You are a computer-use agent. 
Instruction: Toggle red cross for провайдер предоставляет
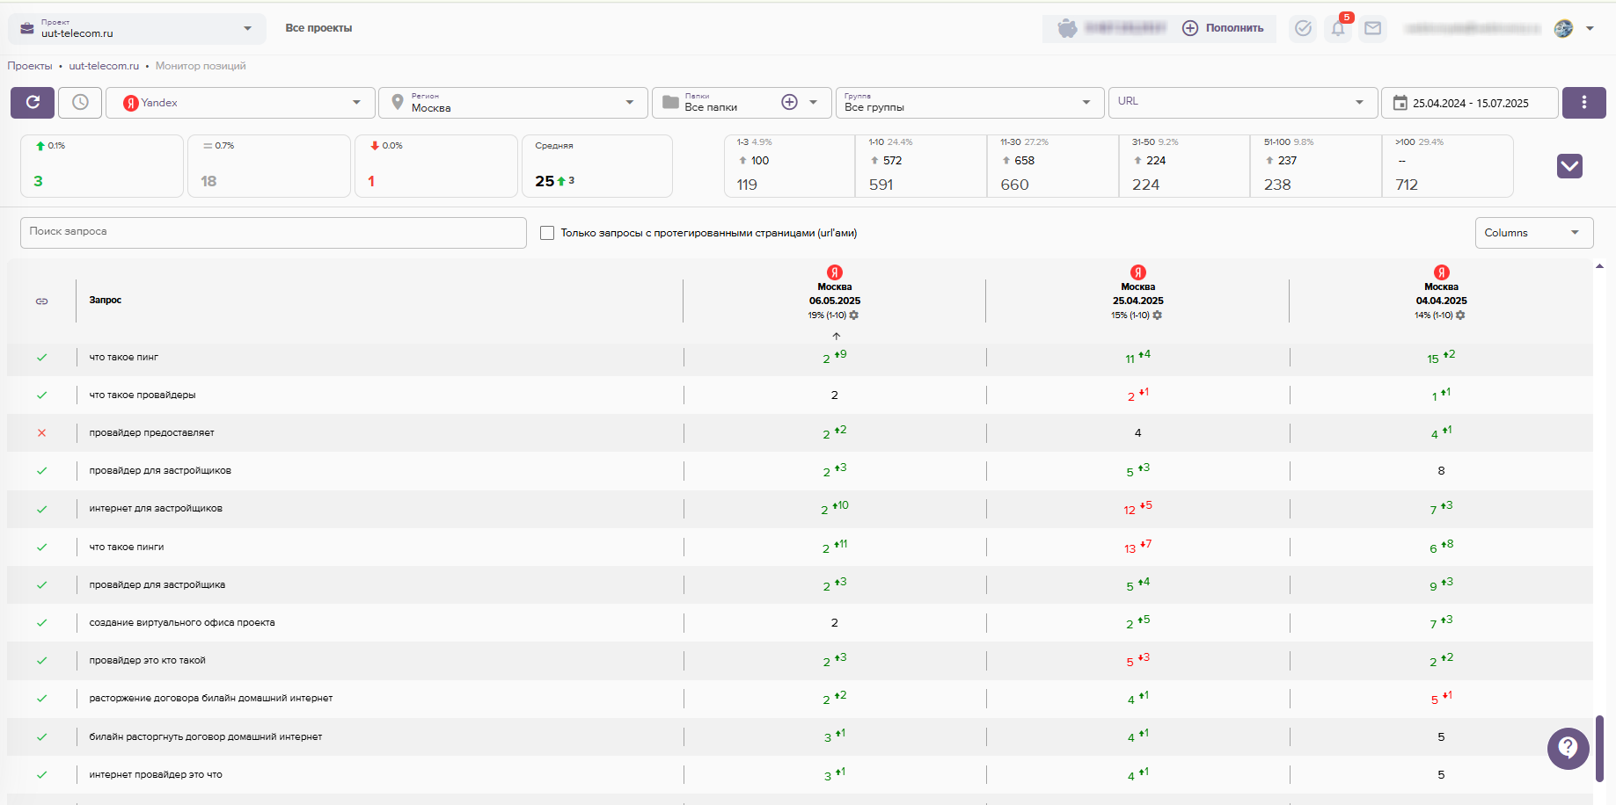41,433
